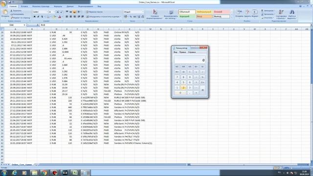Open the font size dropdown
This screenshot has height=176, width=313.
coord(54,12)
